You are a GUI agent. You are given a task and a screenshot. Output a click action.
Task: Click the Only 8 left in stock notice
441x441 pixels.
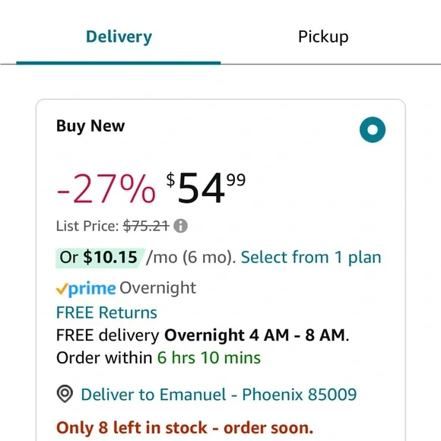tap(185, 428)
